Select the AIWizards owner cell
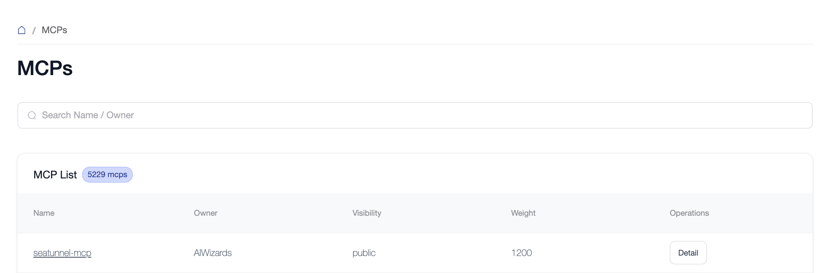 (212, 253)
